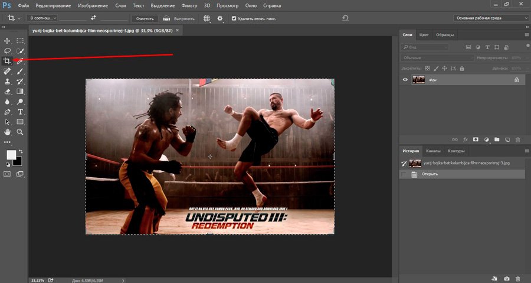The image size is (531, 283).
Task: Uncheck the 'Удалить отсеч. пикс.' checkbox
Action: click(234, 18)
